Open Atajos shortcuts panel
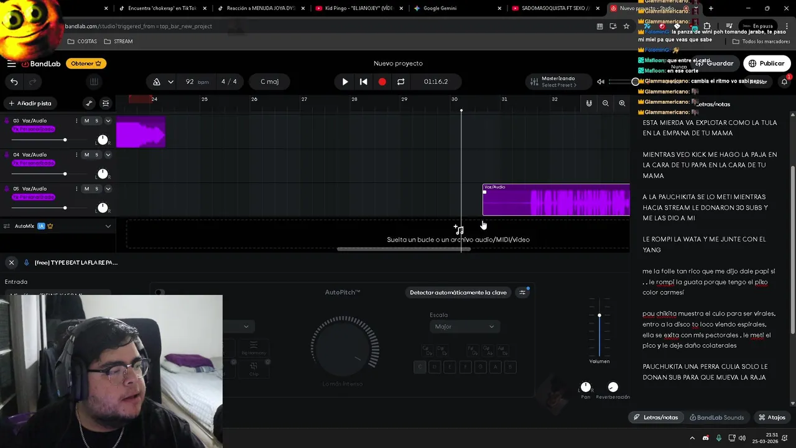 tap(772, 418)
